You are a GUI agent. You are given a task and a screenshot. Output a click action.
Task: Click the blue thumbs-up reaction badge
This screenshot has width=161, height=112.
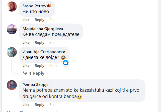pyautogui.click(x=66, y=63)
